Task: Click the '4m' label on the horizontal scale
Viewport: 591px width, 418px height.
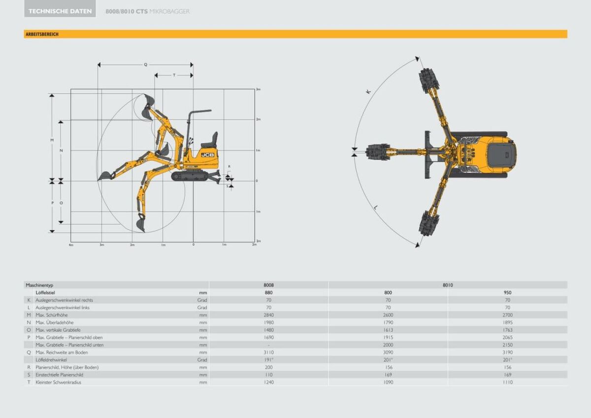Action: [x=71, y=244]
